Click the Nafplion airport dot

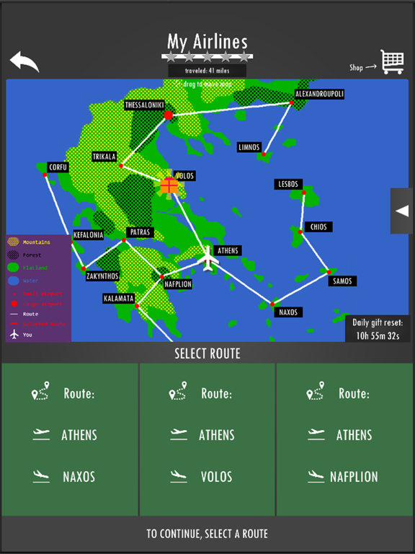click(161, 277)
